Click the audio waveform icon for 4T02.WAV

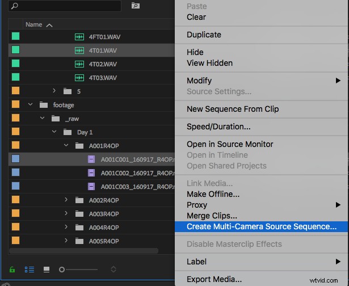(79, 64)
